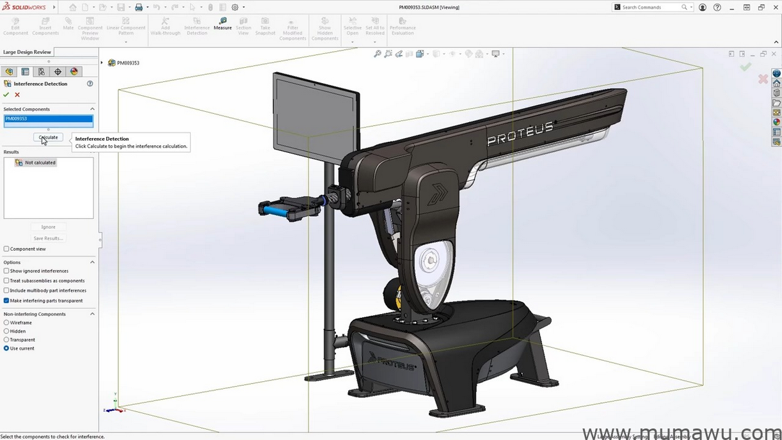Click Zoom to Fit in the graphics toolbar
Screen dimensions: 782x440
click(x=377, y=54)
